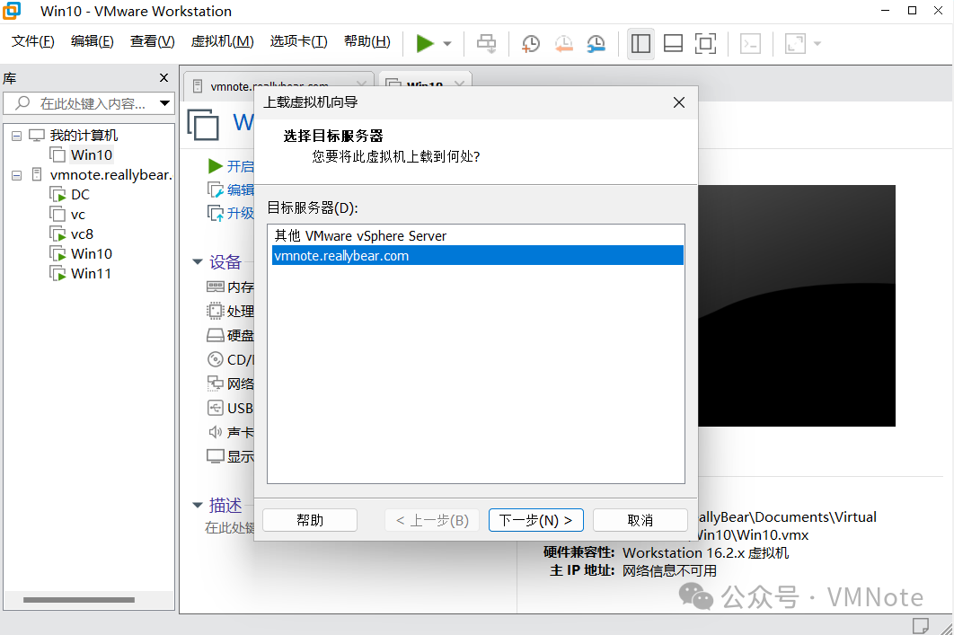This screenshot has height=635, width=954.
Task: Open the 文件(F) menu
Action: click(33, 41)
